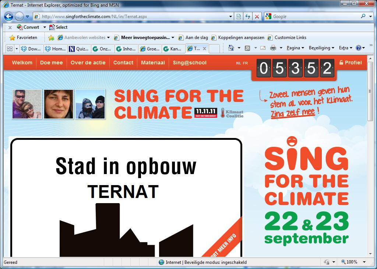
Task: Click the Select toolbar button
Action: (x=58, y=27)
